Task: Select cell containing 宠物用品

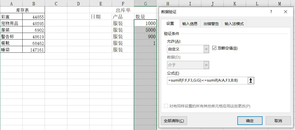Action: point(11,23)
